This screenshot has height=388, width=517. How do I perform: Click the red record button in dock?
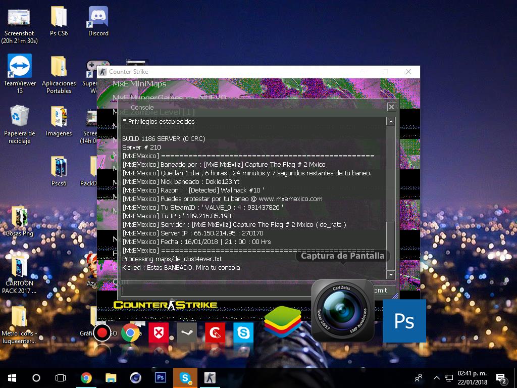click(102, 332)
